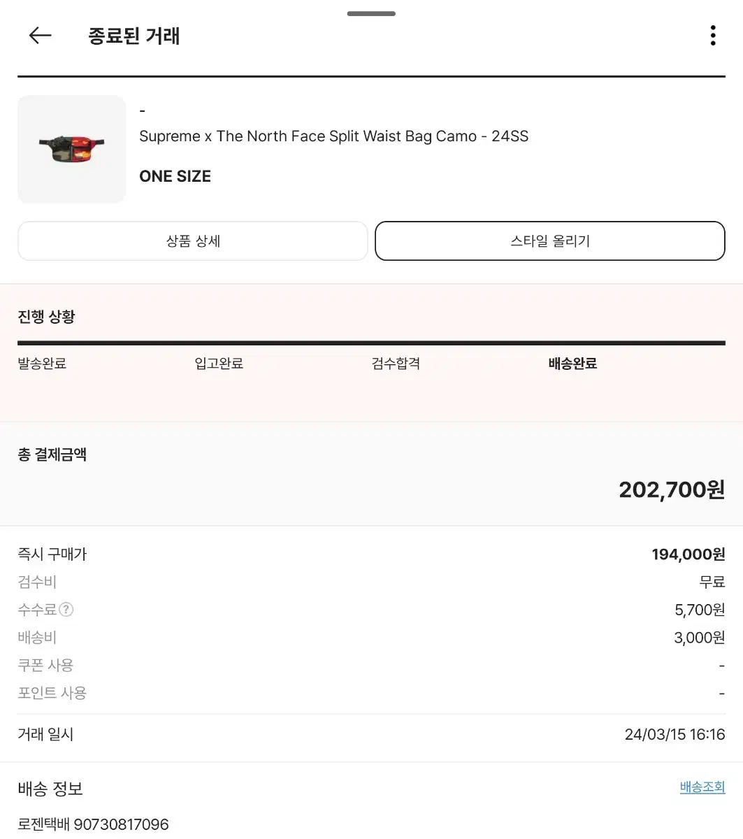The image size is (743, 839).
Task: Tap the Supreme x The North Face product title
Action: (x=333, y=136)
